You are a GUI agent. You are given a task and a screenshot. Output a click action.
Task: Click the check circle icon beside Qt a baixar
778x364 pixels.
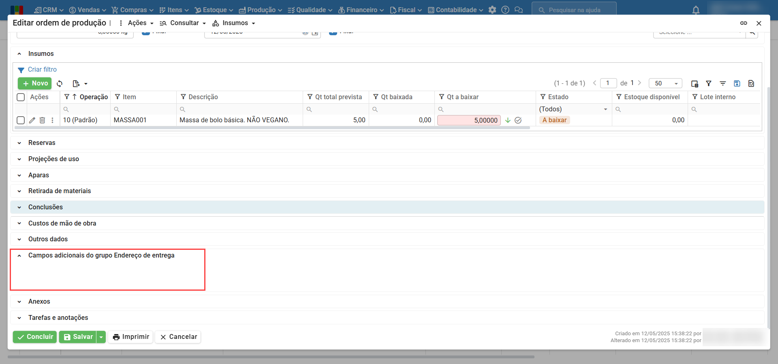pyautogui.click(x=518, y=120)
